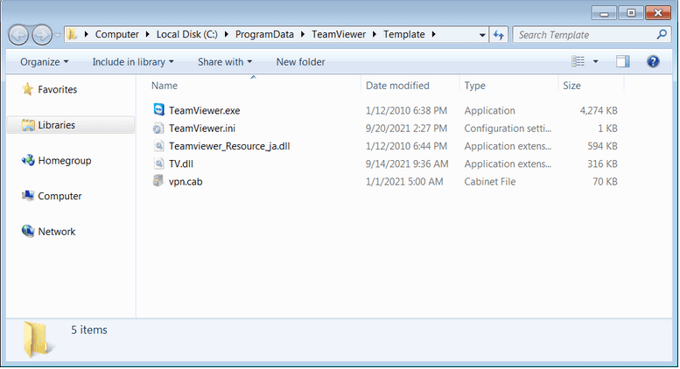Navigate to Computer in the address bar
This screenshot has height=369, width=680.
(117, 34)
